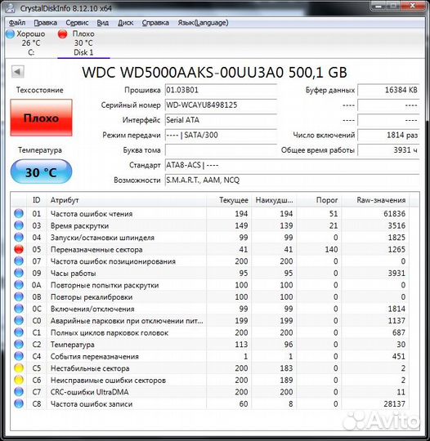Select the C: drive with Хорошо status
Image resolution: width=430 pixels, height=441 pixels.
pyautogui.click(x=26, y=42)
